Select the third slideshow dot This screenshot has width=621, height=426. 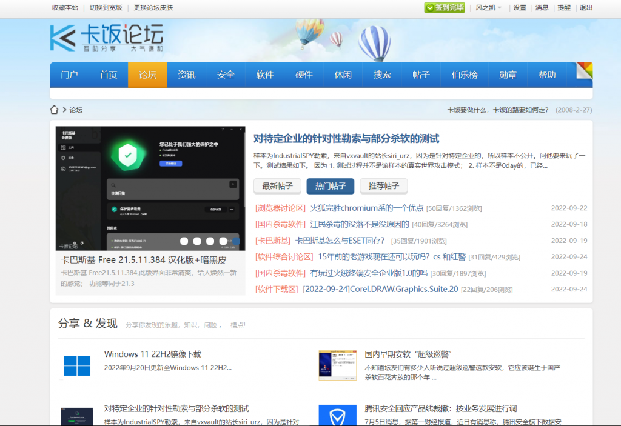click(x=210, y=241)
